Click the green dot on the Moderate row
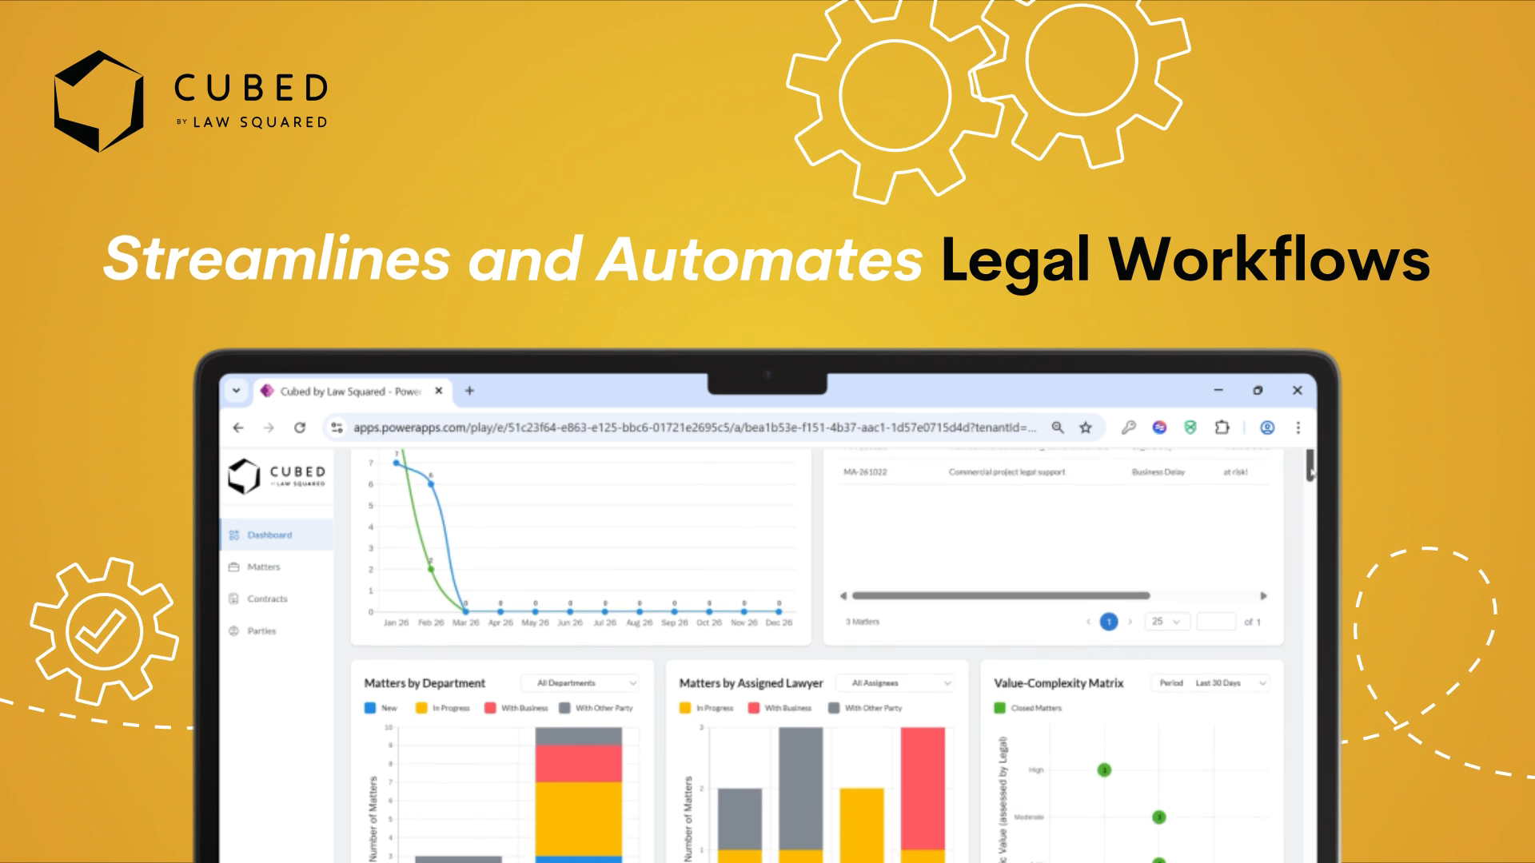Screen dimensions: 1535x863 pos(1158,817)
